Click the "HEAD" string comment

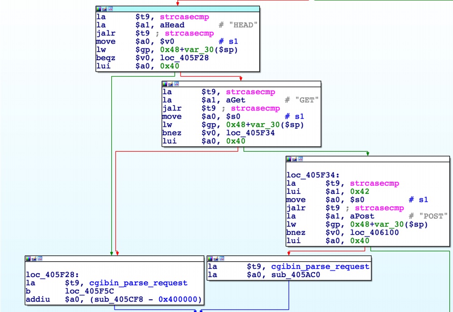243,25
